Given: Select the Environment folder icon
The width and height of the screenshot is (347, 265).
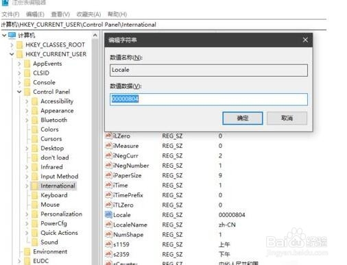Looking at the screenshot, I should point(27,251).
